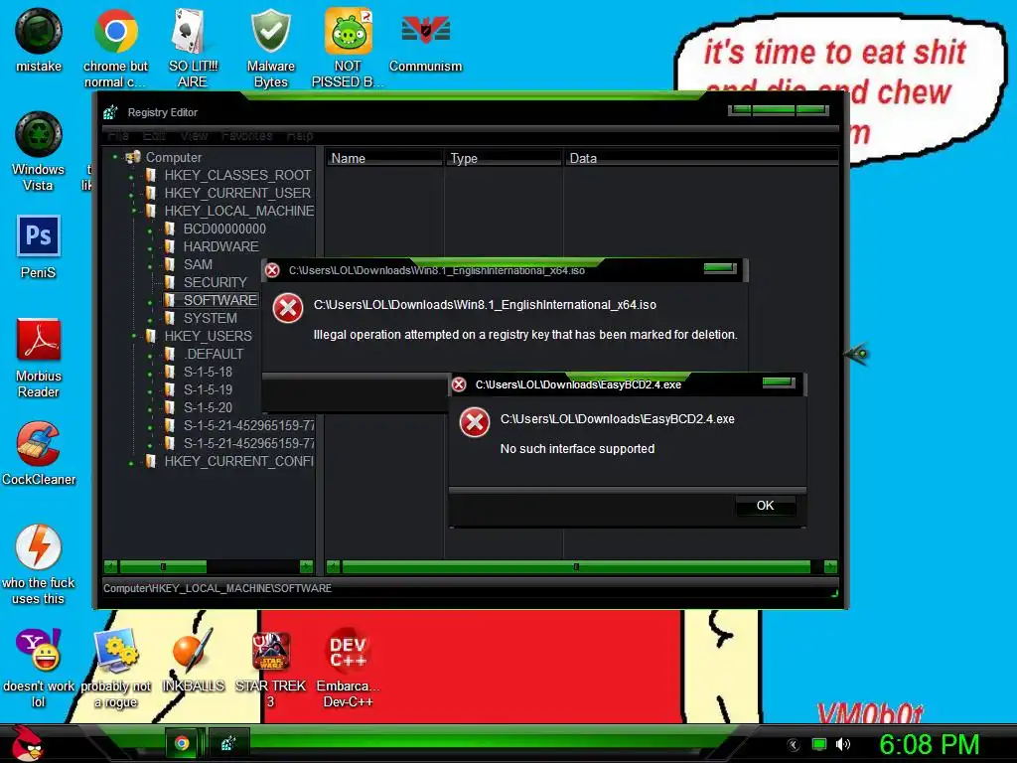Screen dimensions: 1017x763
Task: Open the INKBALLS desktop icon
Action: click(193, 660)
